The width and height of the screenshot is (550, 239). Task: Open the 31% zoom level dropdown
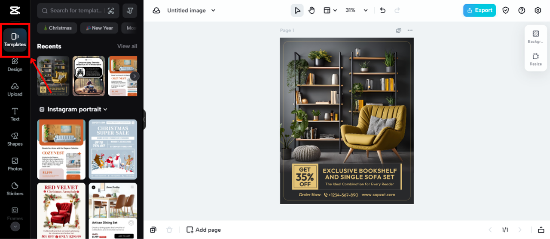357,10
